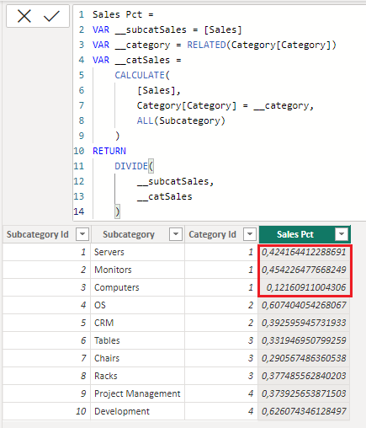Click the Sales Pct value 0,424164412288691
The image size is (366, 428).
click(304, 252)
